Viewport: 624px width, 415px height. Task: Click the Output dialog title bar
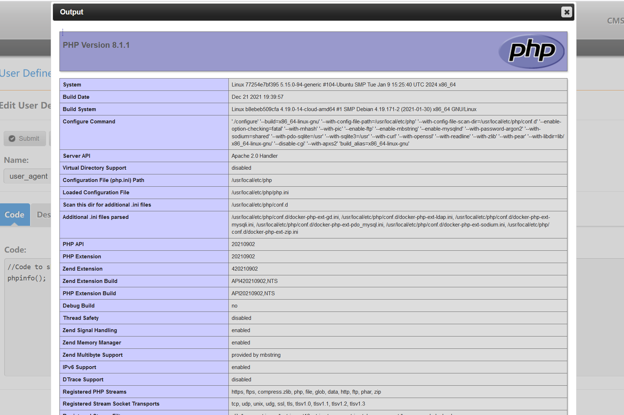(254, 12)
